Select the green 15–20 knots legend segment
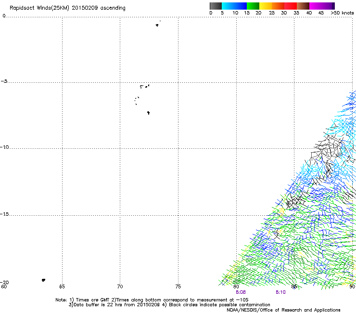 [x=253, y=6]
